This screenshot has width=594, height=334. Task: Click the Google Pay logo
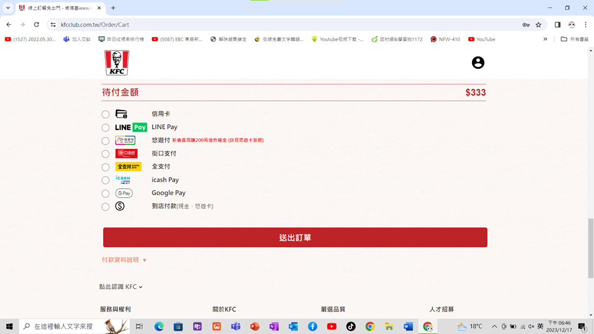pyautogui.click(x=124, y=193)
